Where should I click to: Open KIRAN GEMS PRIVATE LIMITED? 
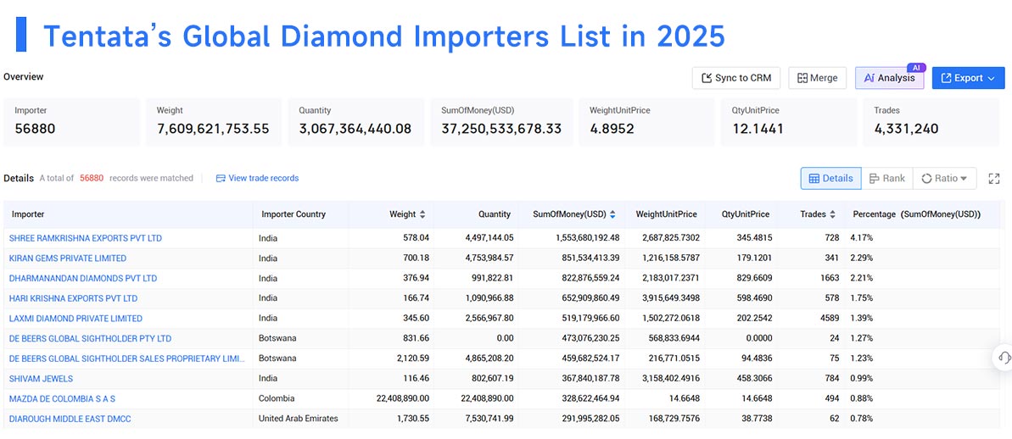[68, 258]
